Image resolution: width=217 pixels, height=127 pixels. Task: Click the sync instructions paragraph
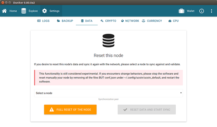pos(107,64)
